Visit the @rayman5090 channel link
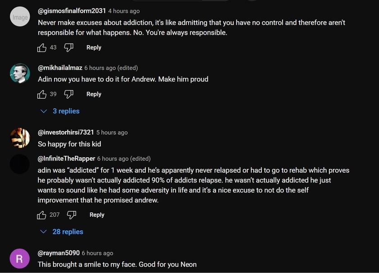The width and height of the screenshot is (379, 273). [x=59, y=253]
